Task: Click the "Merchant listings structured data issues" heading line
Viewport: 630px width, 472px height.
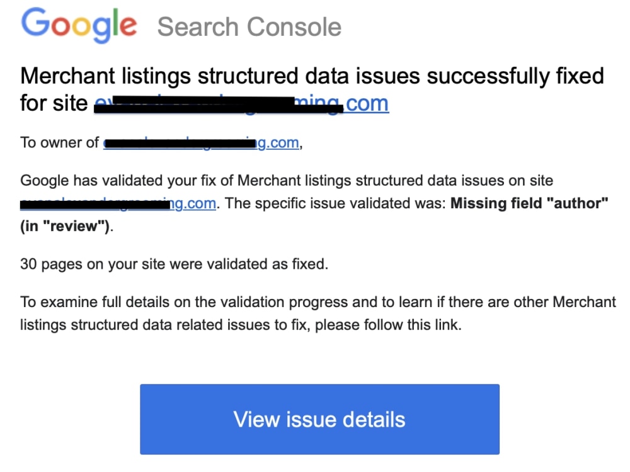Action: coord(312,76)
